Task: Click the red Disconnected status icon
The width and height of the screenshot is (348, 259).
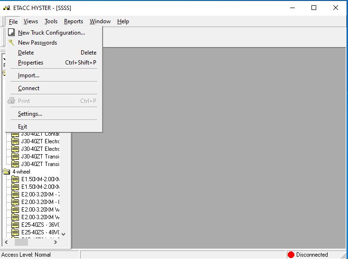Action: tap(291, 255)
